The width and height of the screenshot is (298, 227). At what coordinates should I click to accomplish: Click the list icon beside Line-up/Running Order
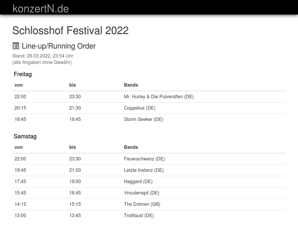(x=16, y=46)
